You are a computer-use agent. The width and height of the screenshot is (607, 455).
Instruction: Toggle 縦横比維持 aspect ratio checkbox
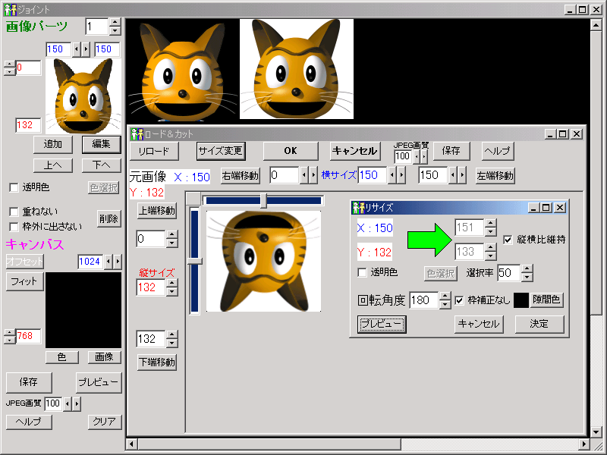pyautogui.click(x=508, y=240)
